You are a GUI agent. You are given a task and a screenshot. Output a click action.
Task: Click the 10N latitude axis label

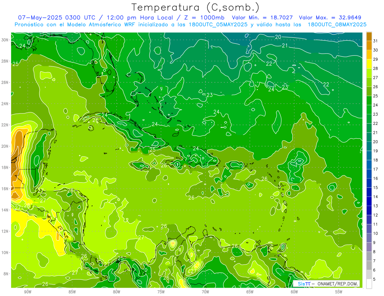[5, 252]
